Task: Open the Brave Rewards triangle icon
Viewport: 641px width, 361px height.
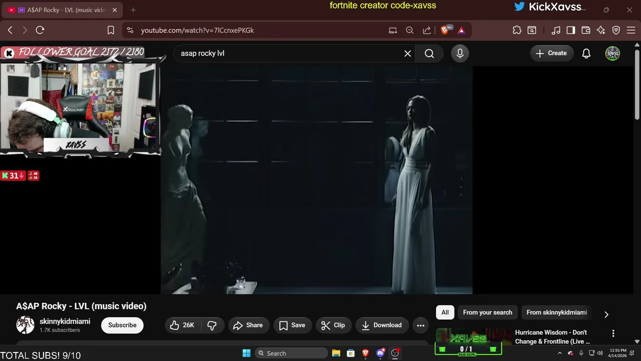Action: (x=461, y=30)
